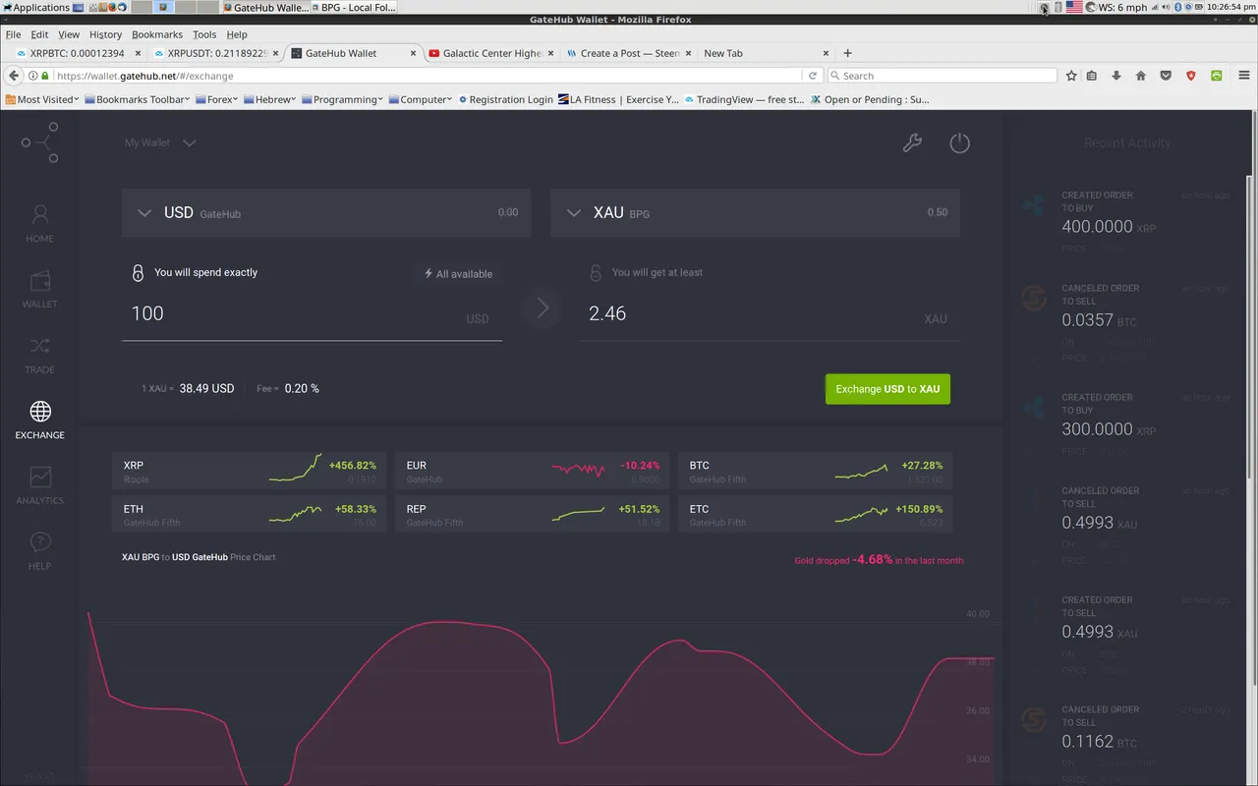Expand the My Wallet dropdown
This screenshot has width=1258, height=786.
pyautogui.click(x=160, y=142)
